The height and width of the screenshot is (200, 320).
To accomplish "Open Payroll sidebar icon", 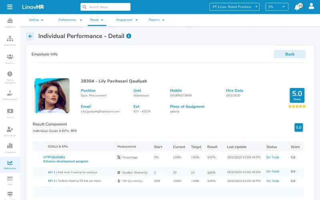I will (x=10, y=112).
